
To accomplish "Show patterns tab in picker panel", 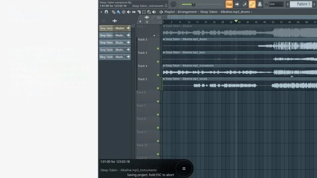I will 103,21.
